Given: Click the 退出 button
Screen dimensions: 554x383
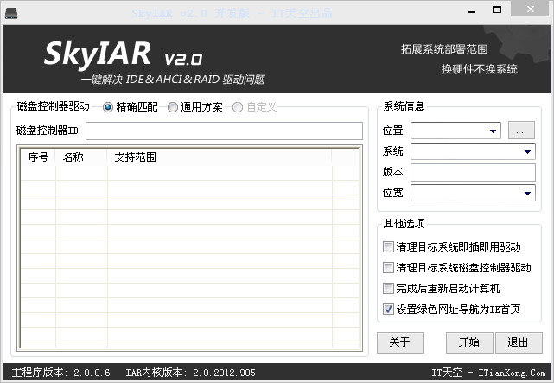Looking at the screenshot, I should click(519, 342).
